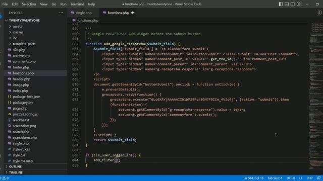Open screenshot.png file
This screenshot has width=323, height=181.
point(24,126)
